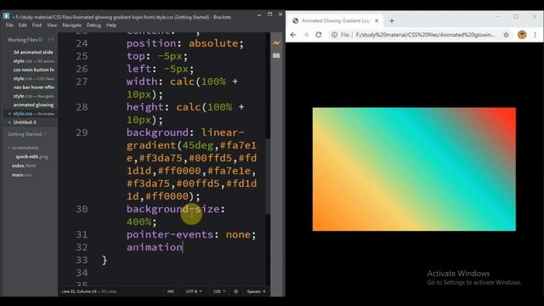Click Line 32, Column 14 cursor position
Viewport: 544px width, 306px height.
[x=79, y=292]
